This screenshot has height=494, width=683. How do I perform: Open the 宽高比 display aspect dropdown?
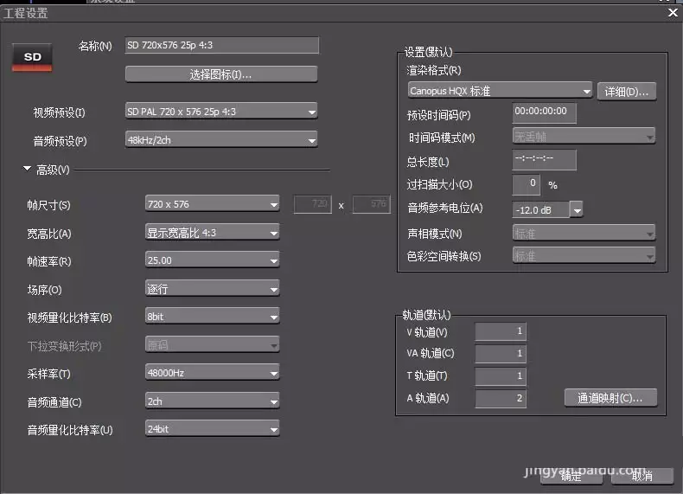[x=212, y=233]
